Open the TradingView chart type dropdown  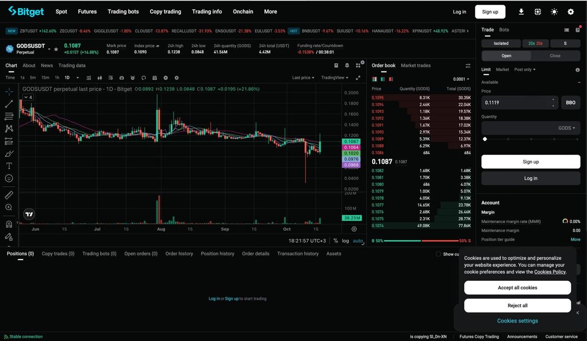click(x=335, y=78)
